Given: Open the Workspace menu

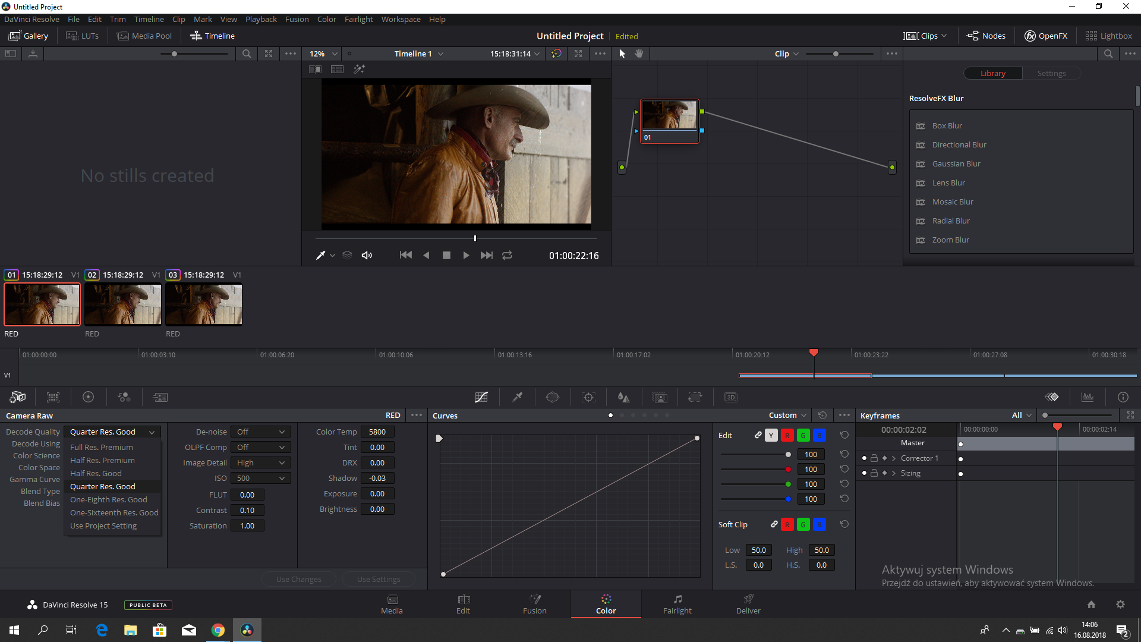Looking at the screenshot, I should click(x=401, y=19).
